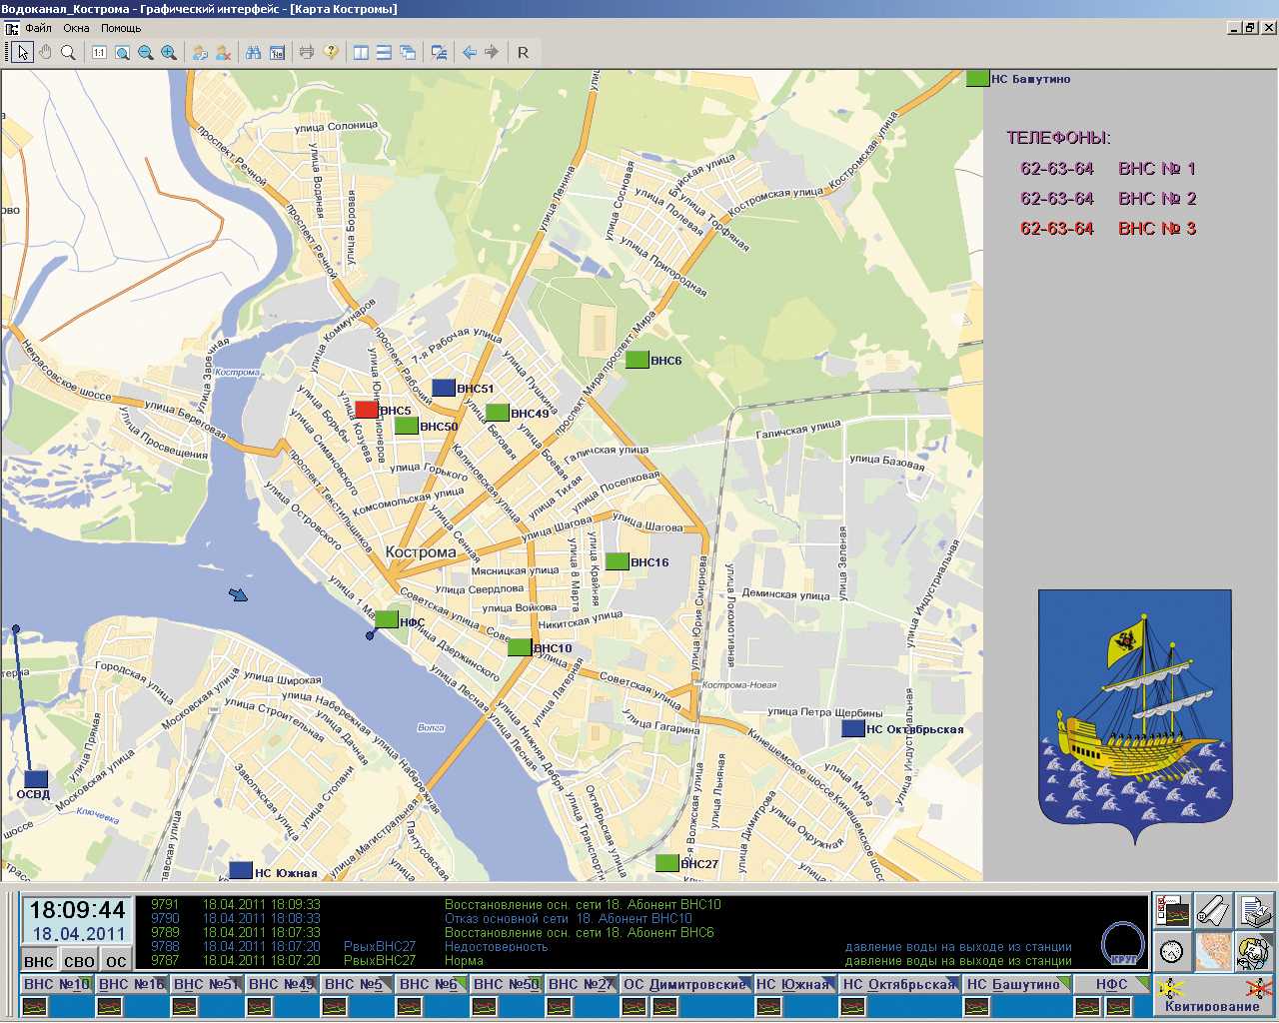Open the map icon in bottom panel

[1213, 950]
